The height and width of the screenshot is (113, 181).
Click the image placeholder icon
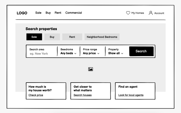pos(90,69)
